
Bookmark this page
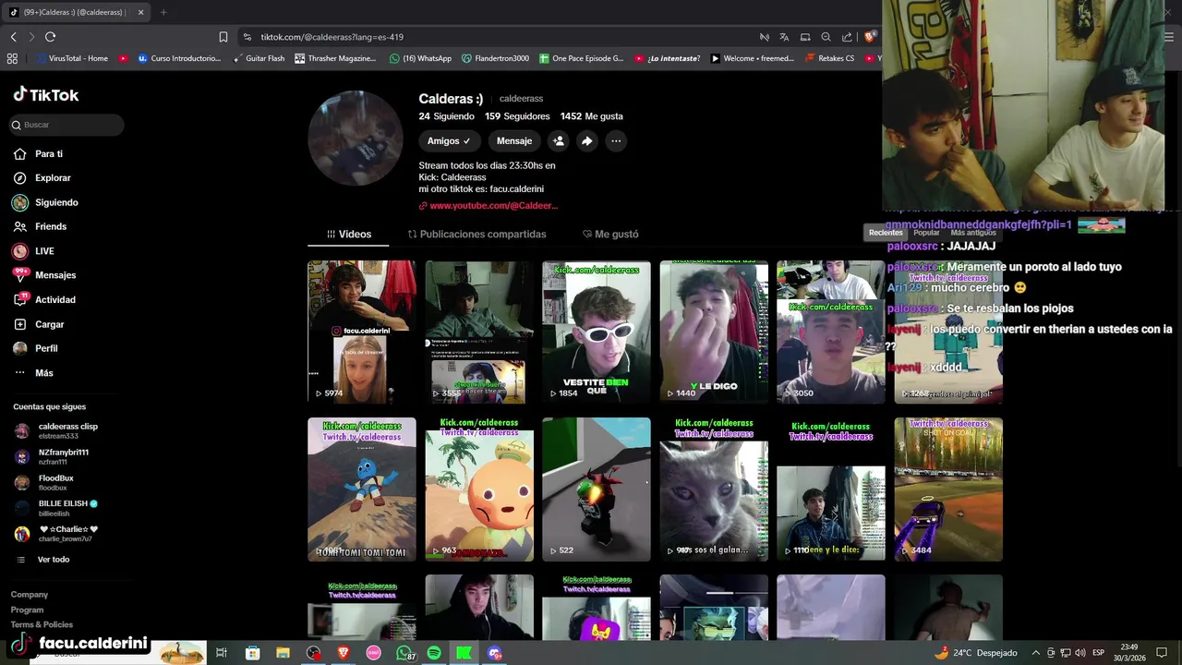point(223,37)
